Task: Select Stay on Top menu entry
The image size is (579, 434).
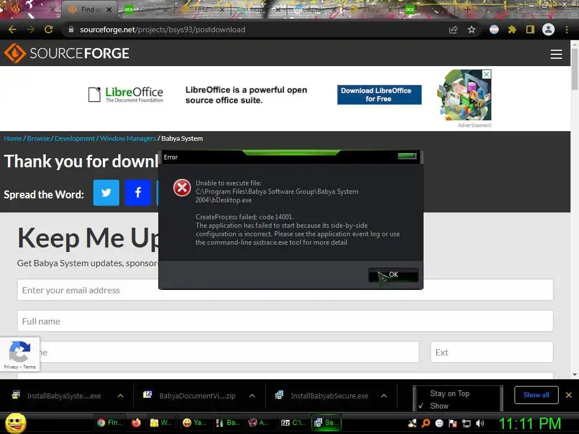Action: coord(450,393)
